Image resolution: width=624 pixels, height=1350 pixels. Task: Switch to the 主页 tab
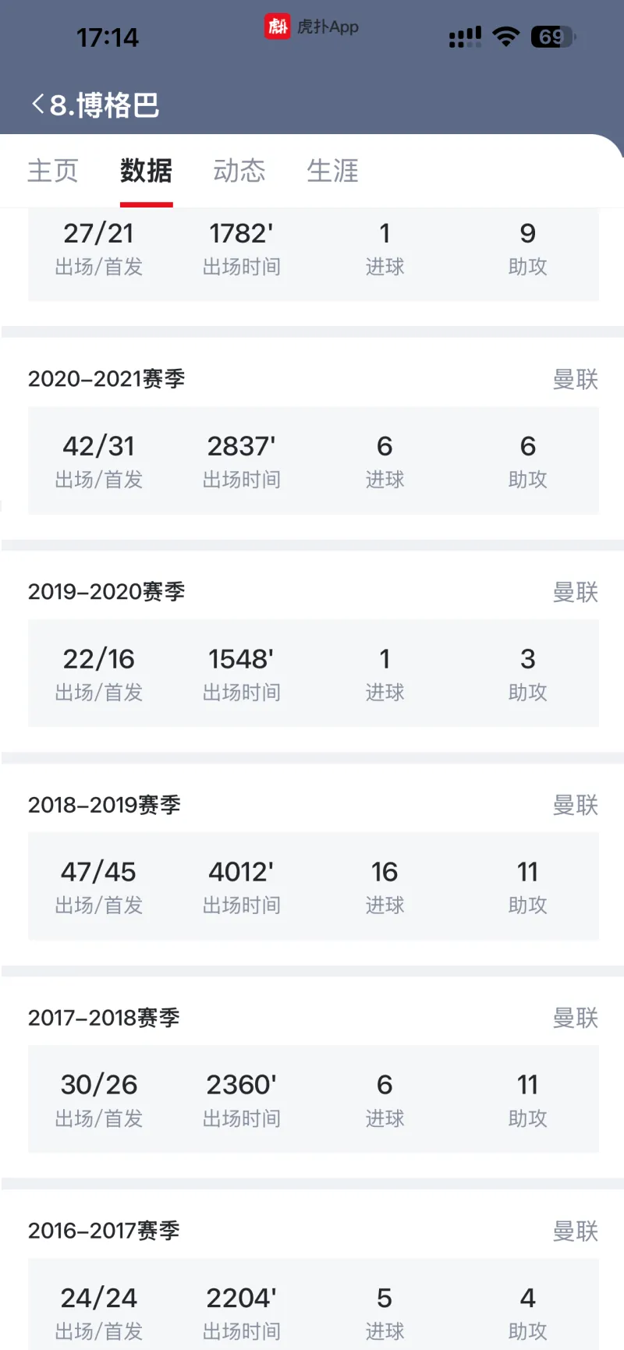pos(53,171)
